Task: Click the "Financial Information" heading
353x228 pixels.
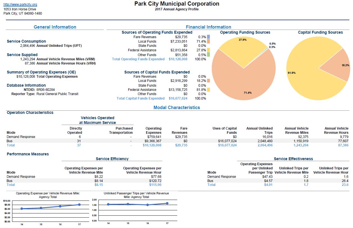Action: pos(208,27)
